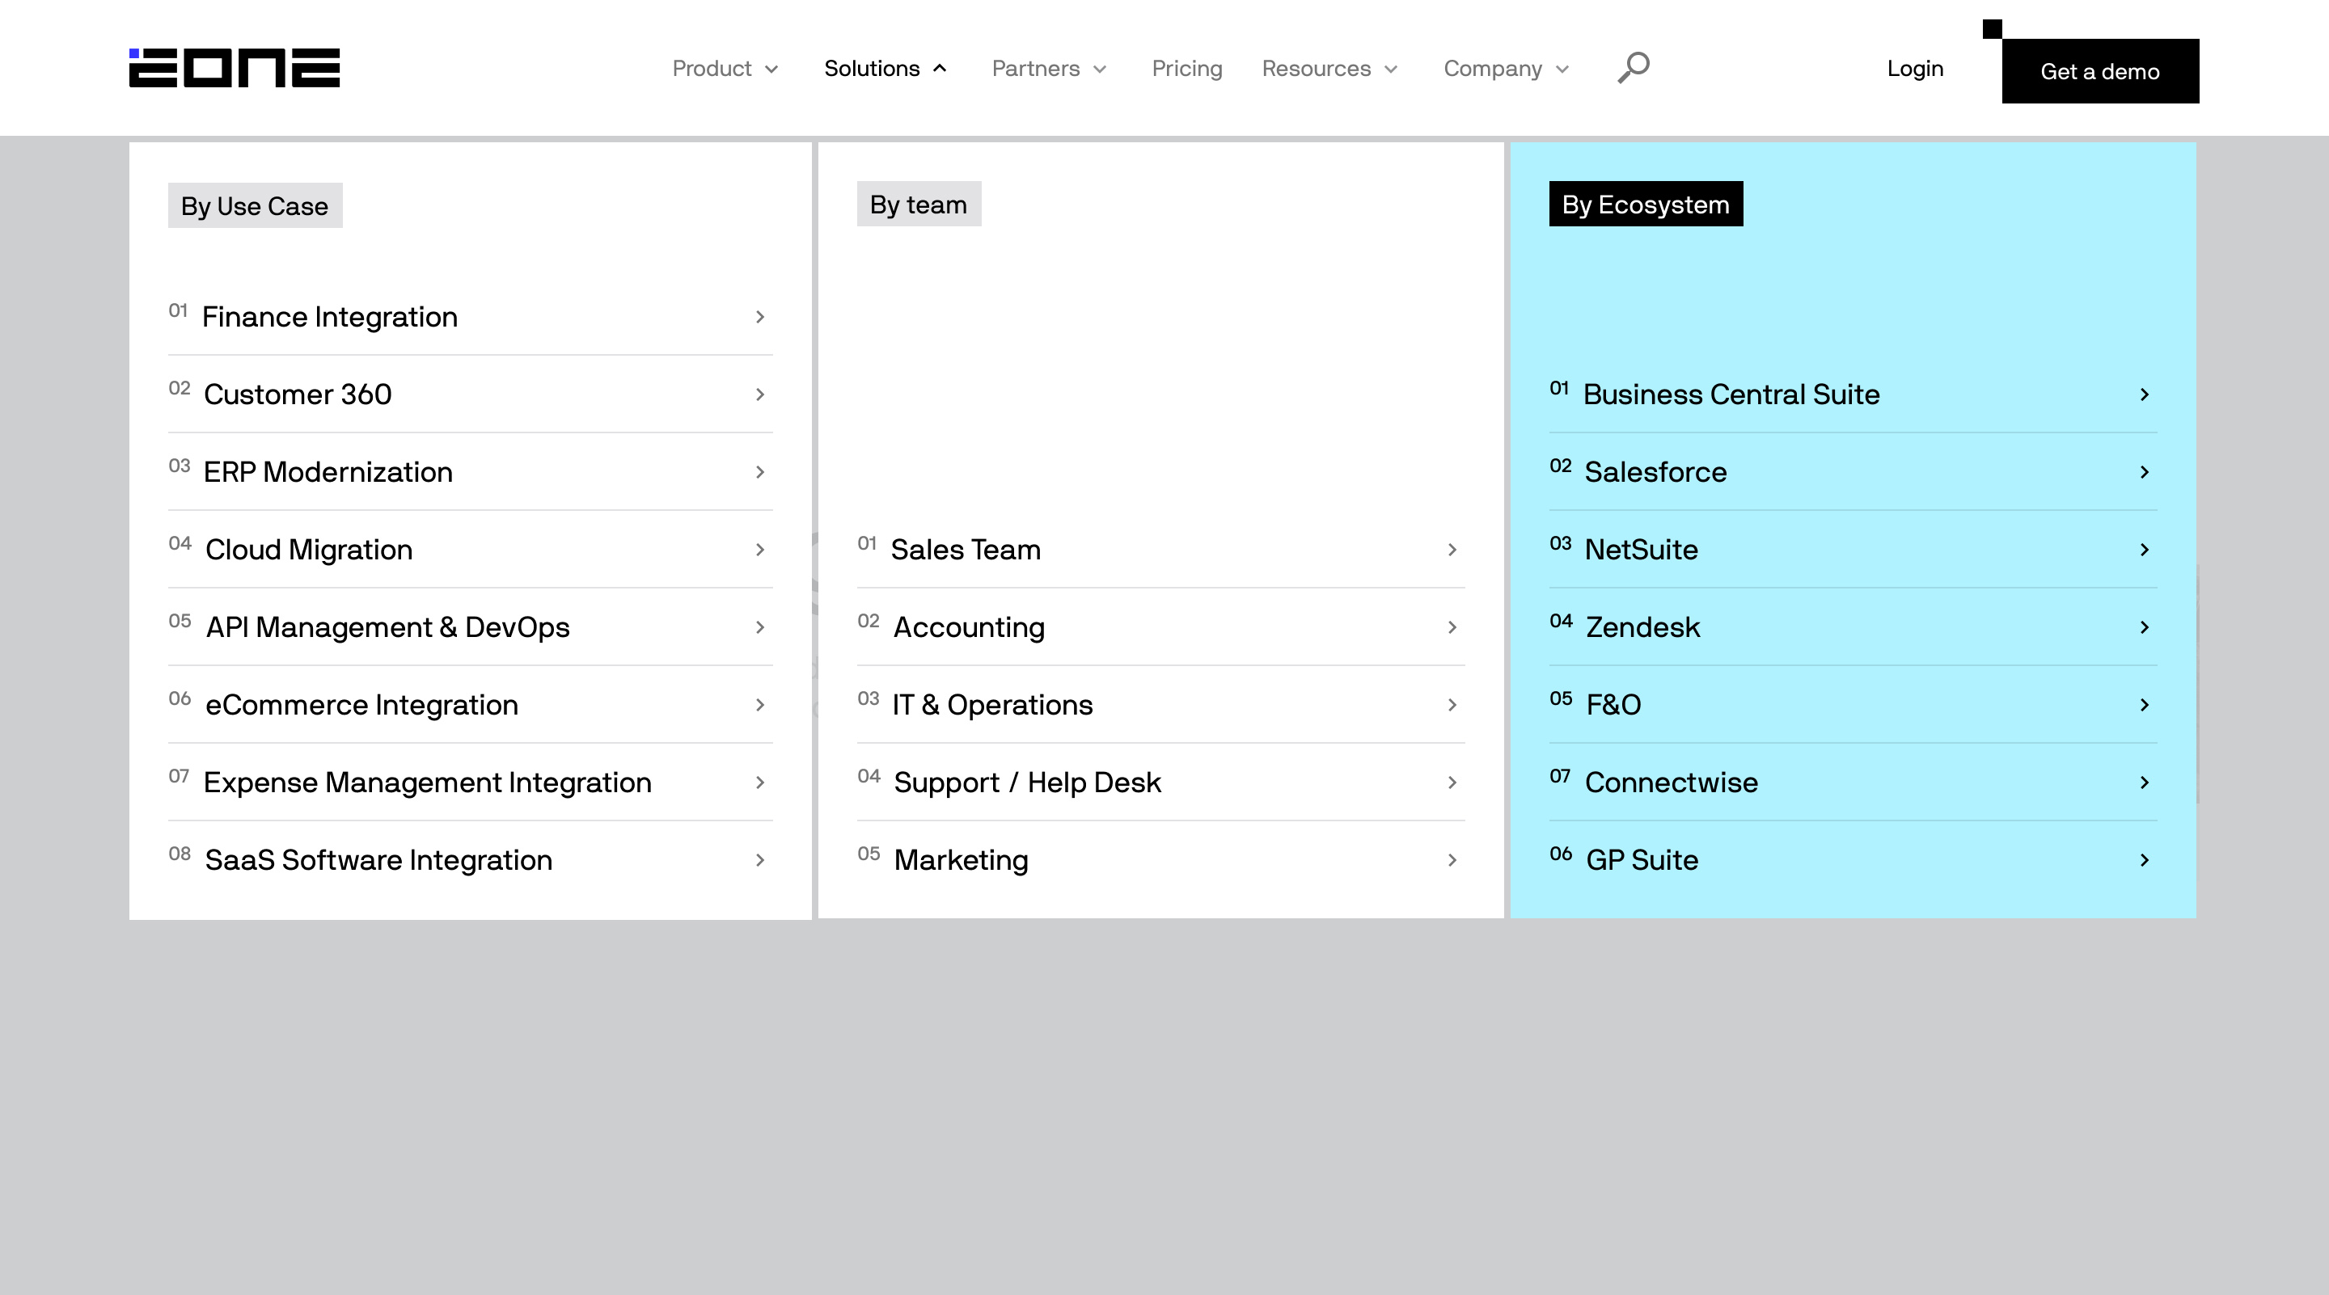Click arrow beside Expense Management Integration
Viewport: 2329px width, 1295px height.
tap(760, 783)
